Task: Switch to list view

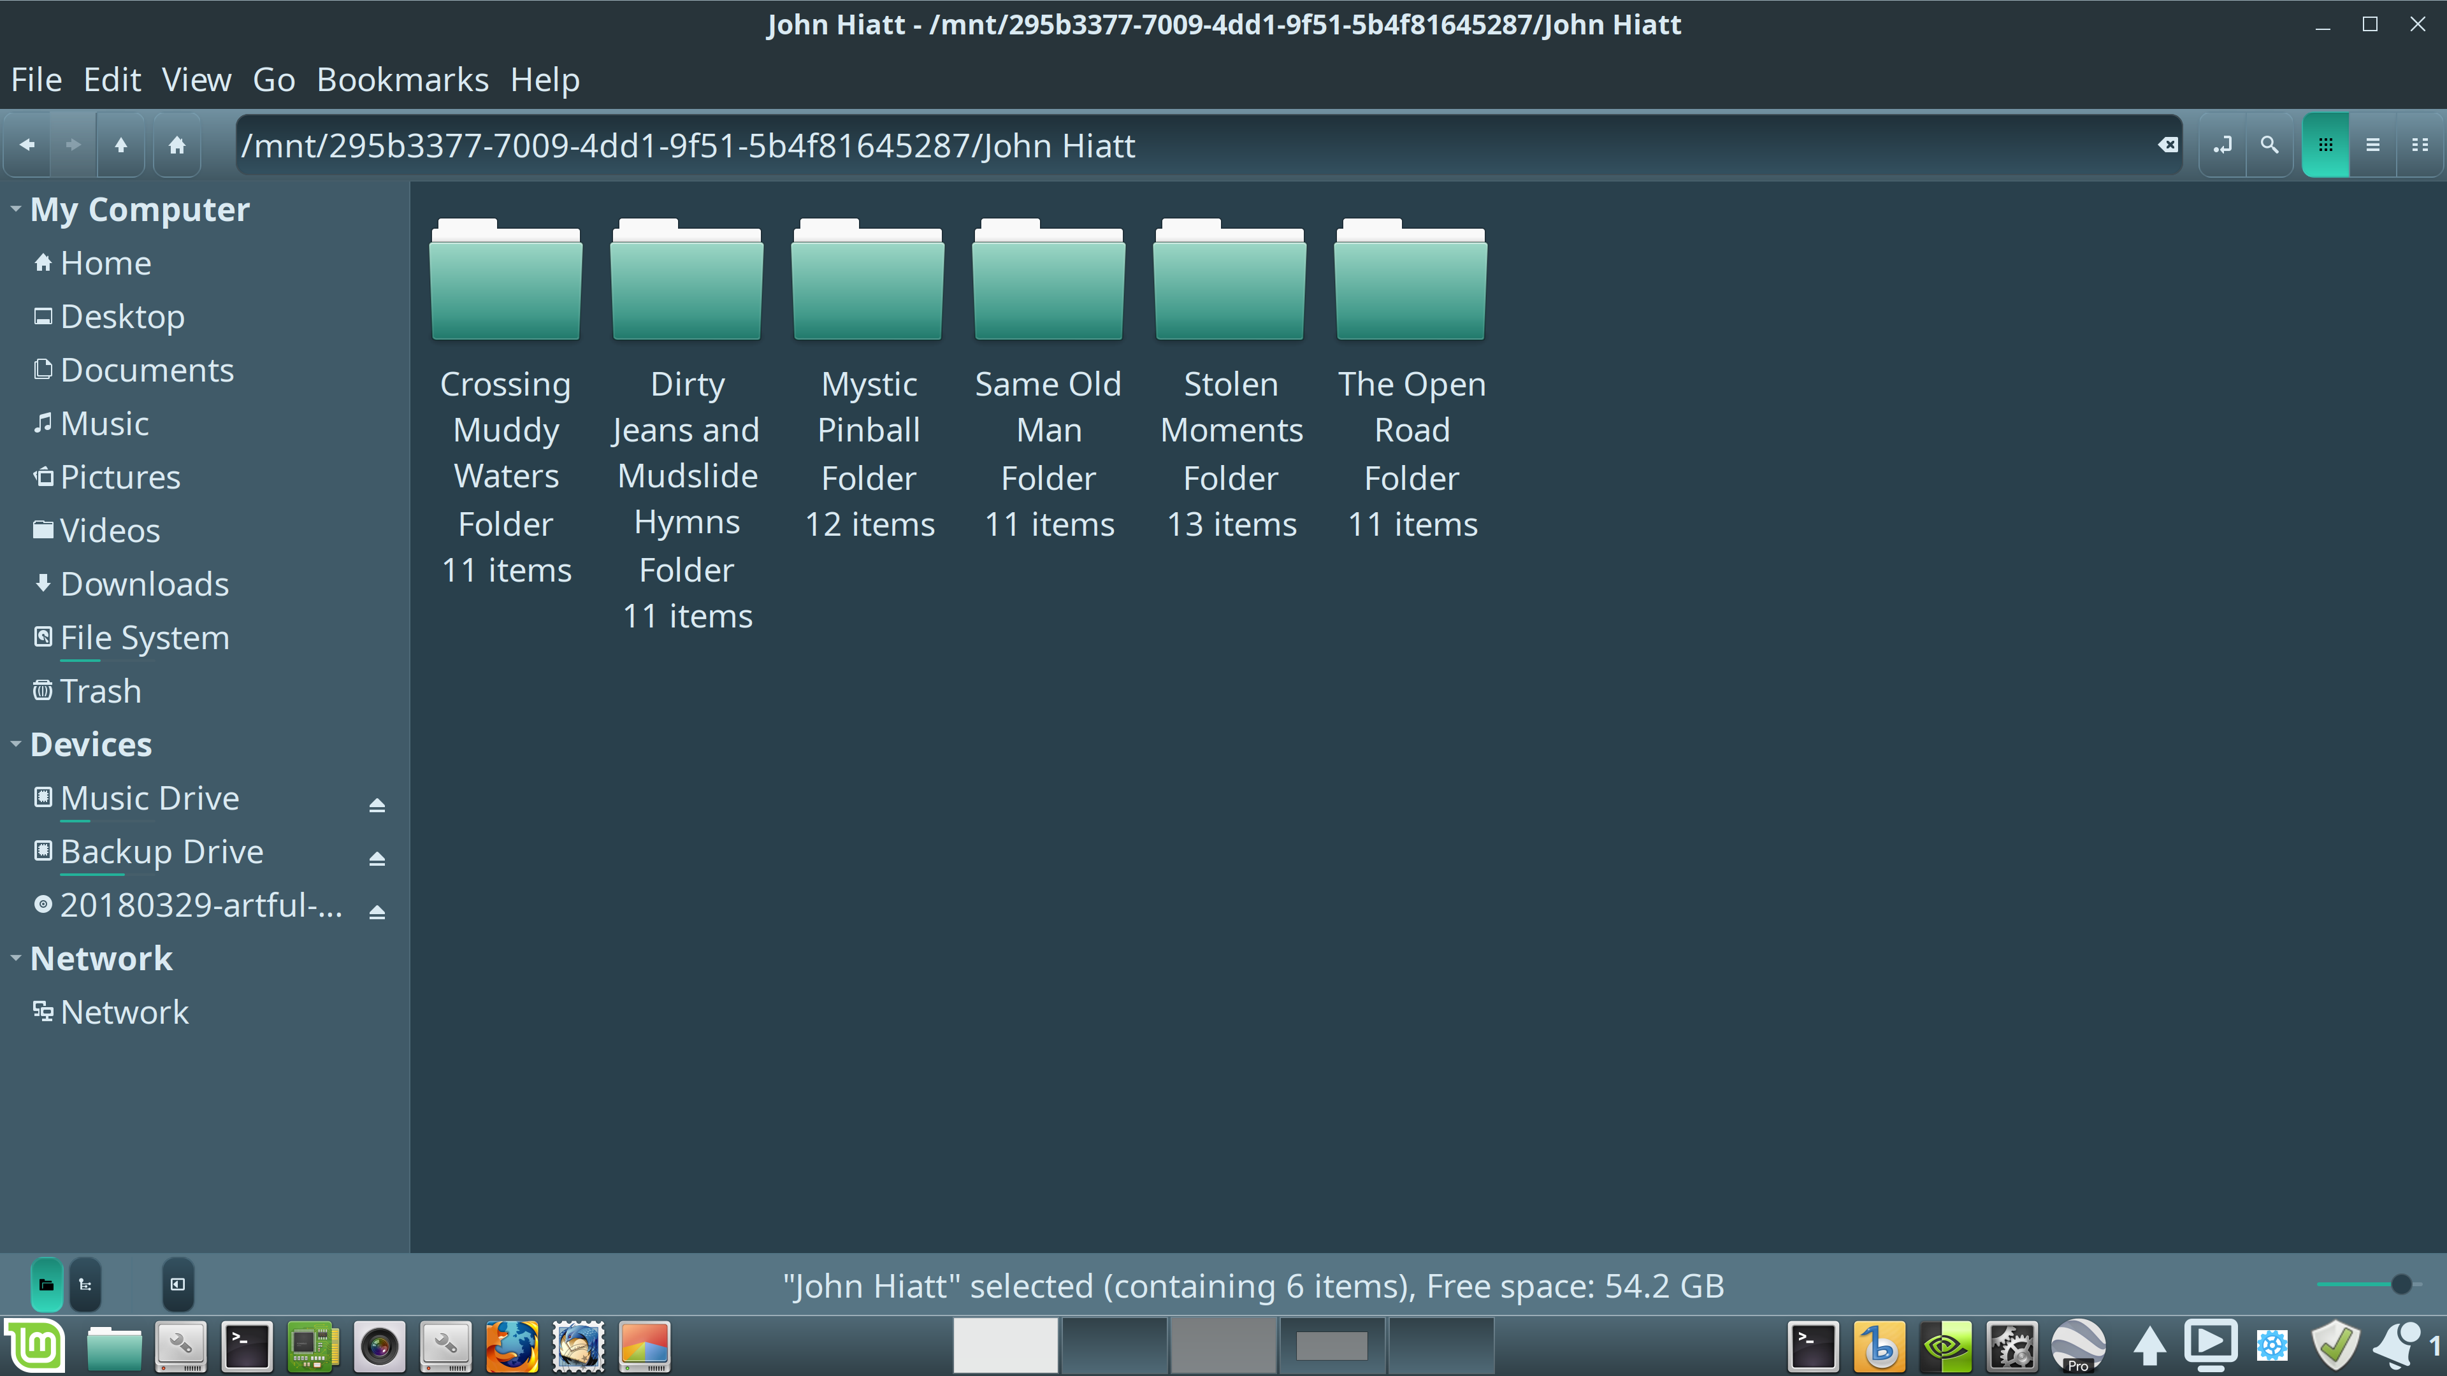Action: pos(2372,145)
